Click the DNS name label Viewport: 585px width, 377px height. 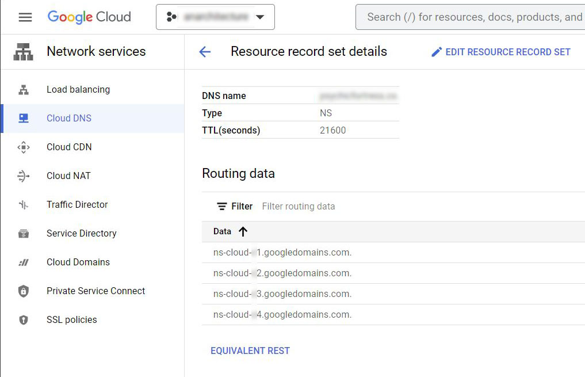click(x=224, y=96)
